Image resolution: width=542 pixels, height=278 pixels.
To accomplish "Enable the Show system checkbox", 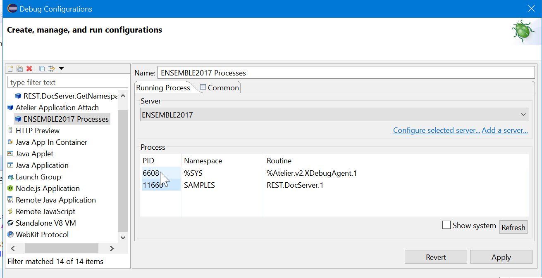I will click(446, 225).
